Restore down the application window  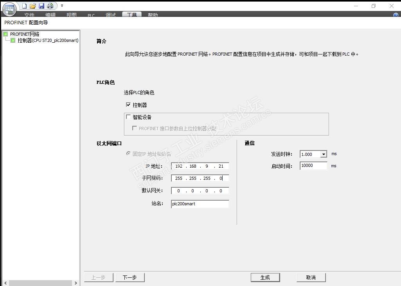pyautogui.click(x=374, y=6)
